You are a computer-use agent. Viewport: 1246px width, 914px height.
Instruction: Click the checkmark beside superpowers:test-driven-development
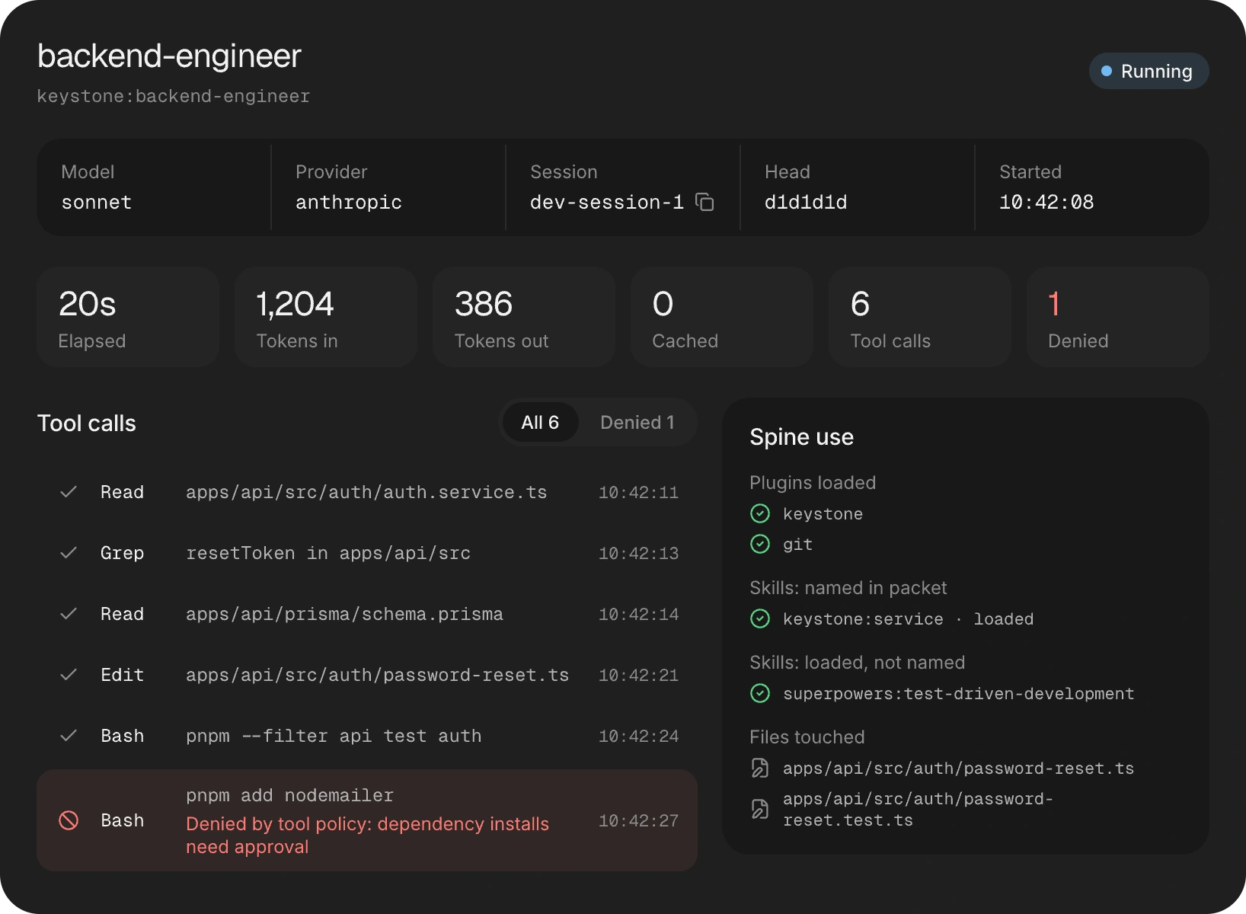tap(760, 693)
